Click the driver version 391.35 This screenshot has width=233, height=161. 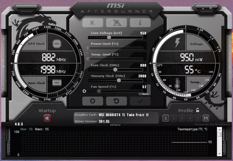tap(104, 121)
